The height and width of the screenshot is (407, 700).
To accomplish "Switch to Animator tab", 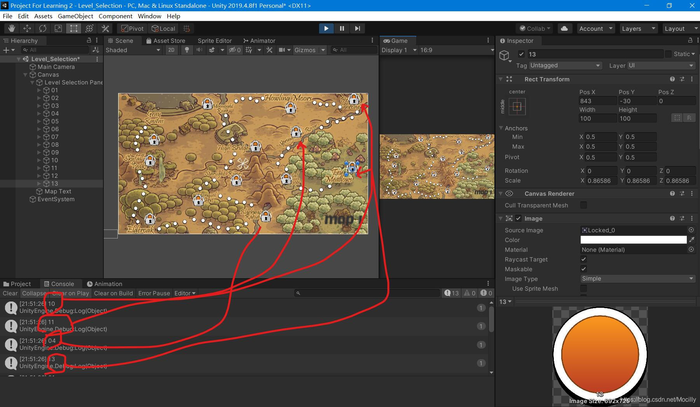I will point(259,40).
